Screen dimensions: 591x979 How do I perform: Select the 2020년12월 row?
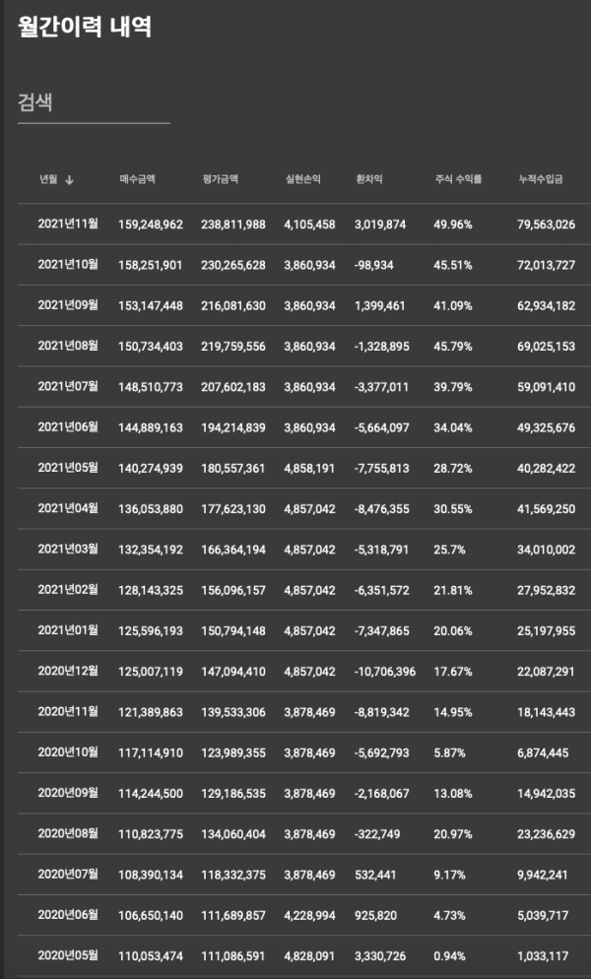304,671
